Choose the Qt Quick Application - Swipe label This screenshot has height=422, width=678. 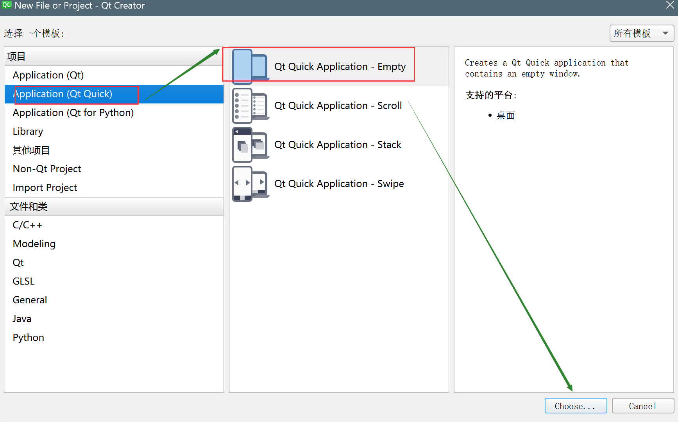pyautogui.click(x=339, y=184)
